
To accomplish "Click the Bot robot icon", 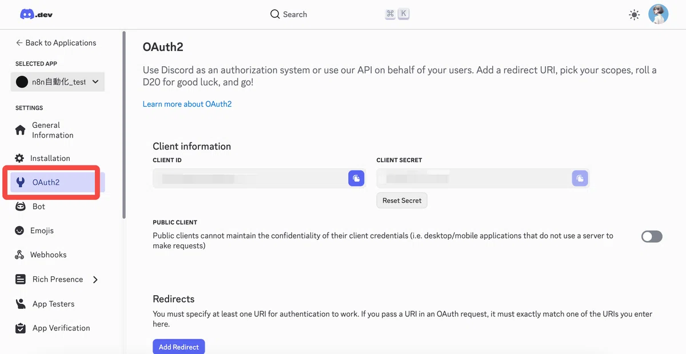I will coord(21,207).
